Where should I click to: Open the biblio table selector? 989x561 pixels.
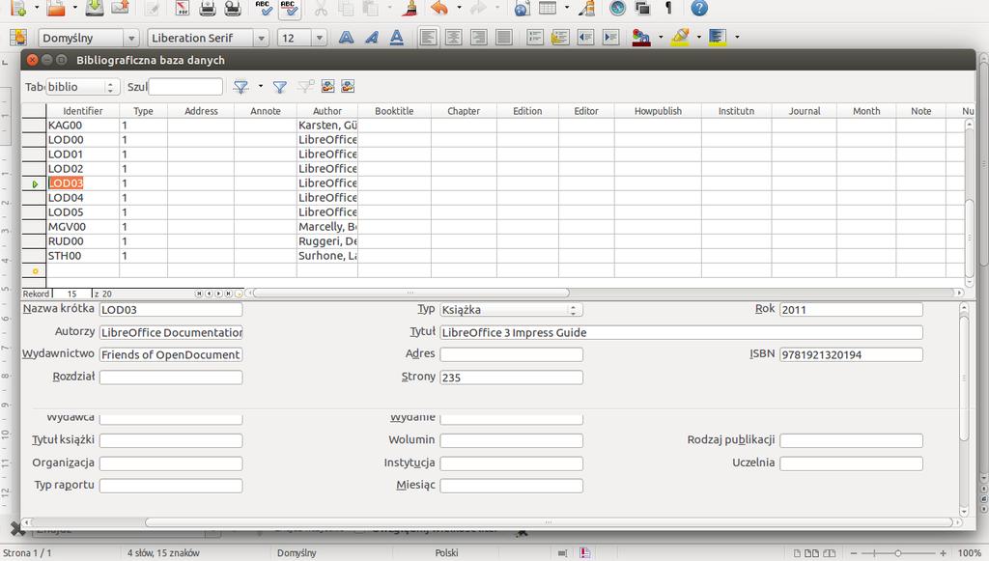point(83,87)
